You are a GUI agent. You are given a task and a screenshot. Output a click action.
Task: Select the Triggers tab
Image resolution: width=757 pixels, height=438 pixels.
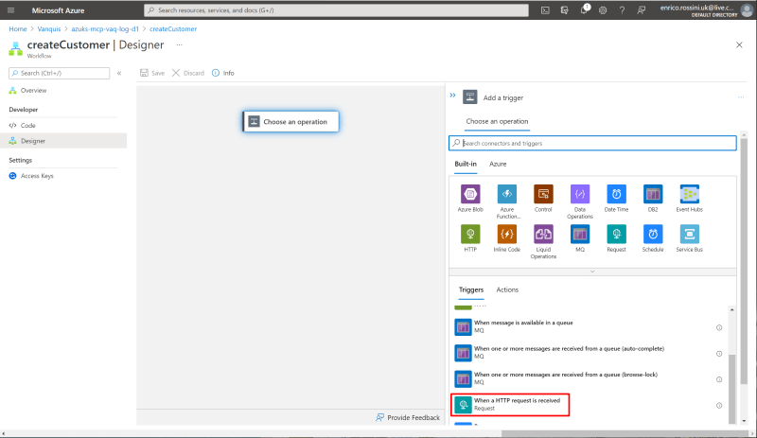(470, 289)
